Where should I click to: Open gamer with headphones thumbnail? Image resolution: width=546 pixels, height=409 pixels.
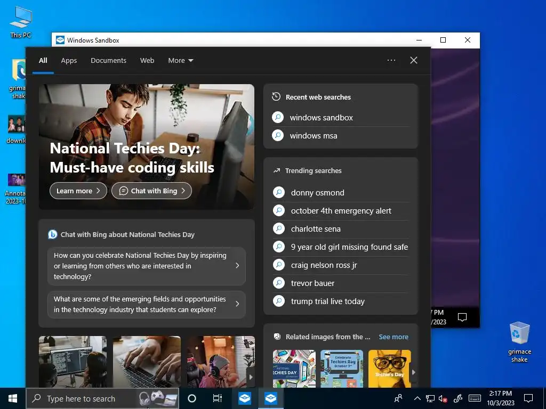220,362
